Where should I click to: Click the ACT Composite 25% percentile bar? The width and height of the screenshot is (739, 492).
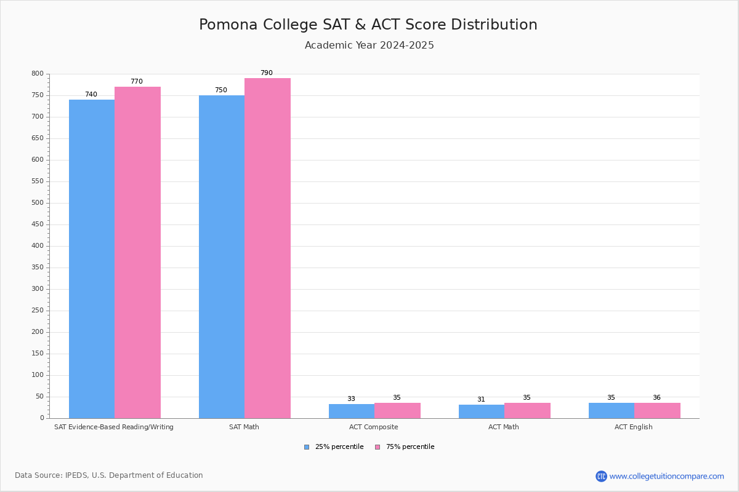tap(352, 411)
